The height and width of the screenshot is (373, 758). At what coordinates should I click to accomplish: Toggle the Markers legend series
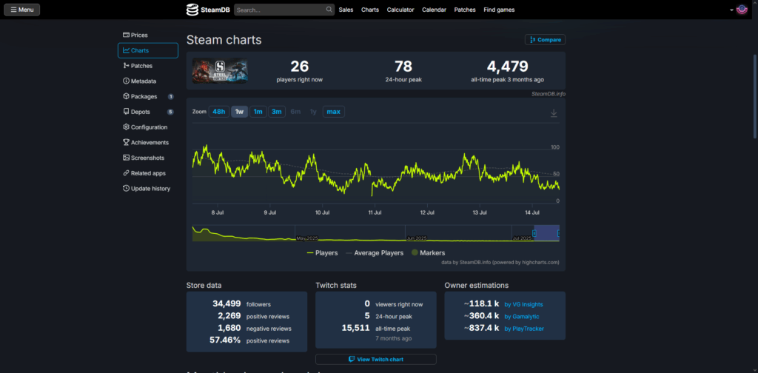point(429,252)
